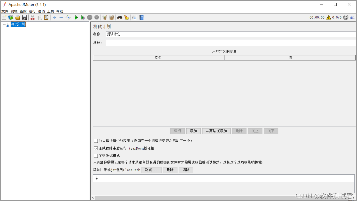Screen dimensions: 358x202
Task: Click the minus Collapse All icon
Action: pos(61,17)
